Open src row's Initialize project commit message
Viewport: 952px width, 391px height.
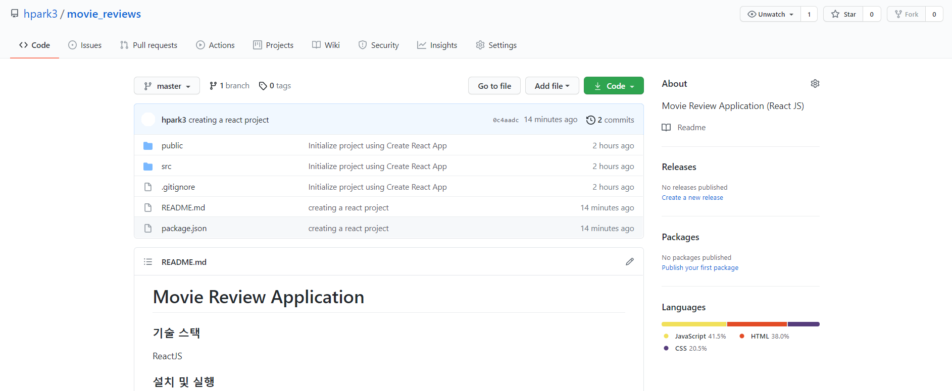coord(378,166)
